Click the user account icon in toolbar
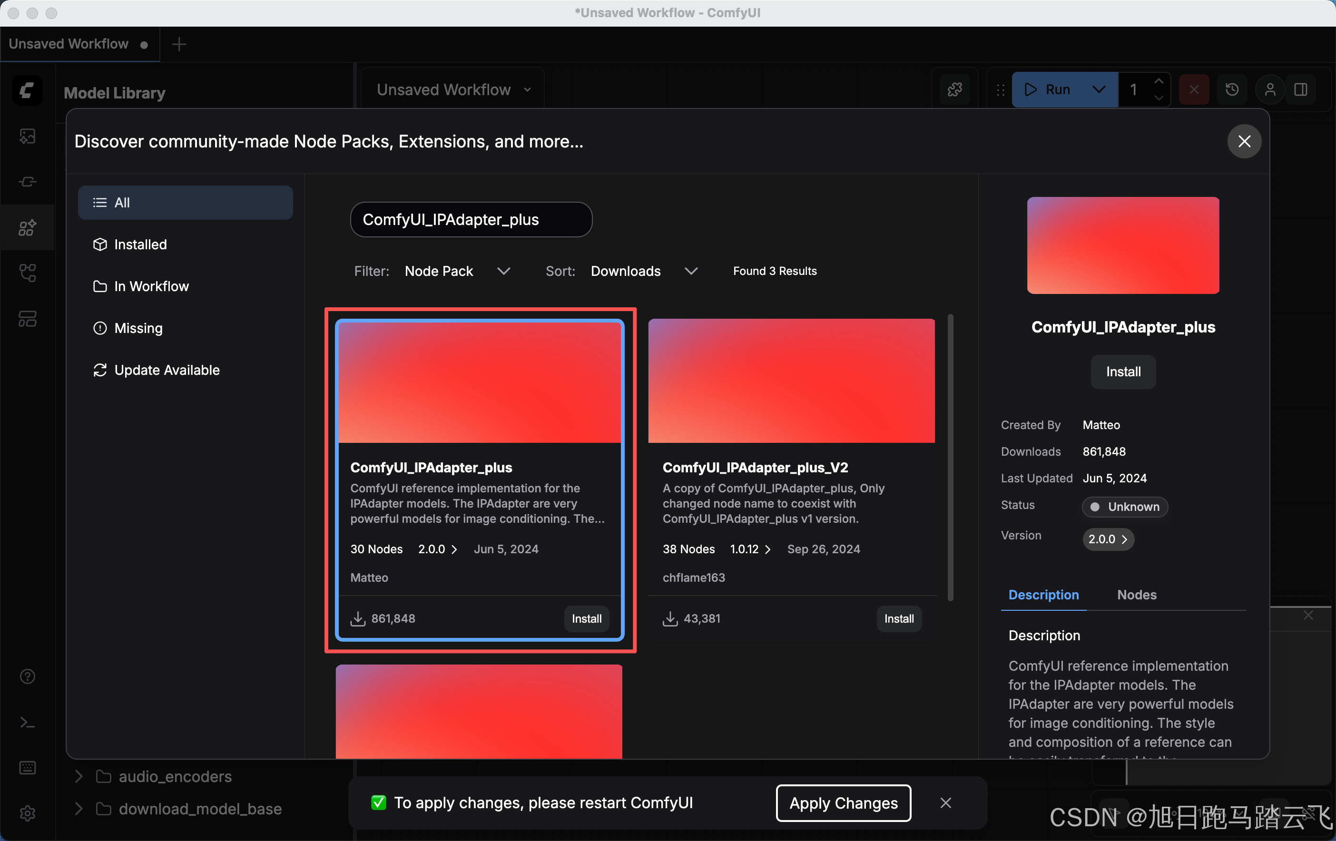Image resolution: width=1336 pixels, height=841 pixels. tap(1269, 89)
